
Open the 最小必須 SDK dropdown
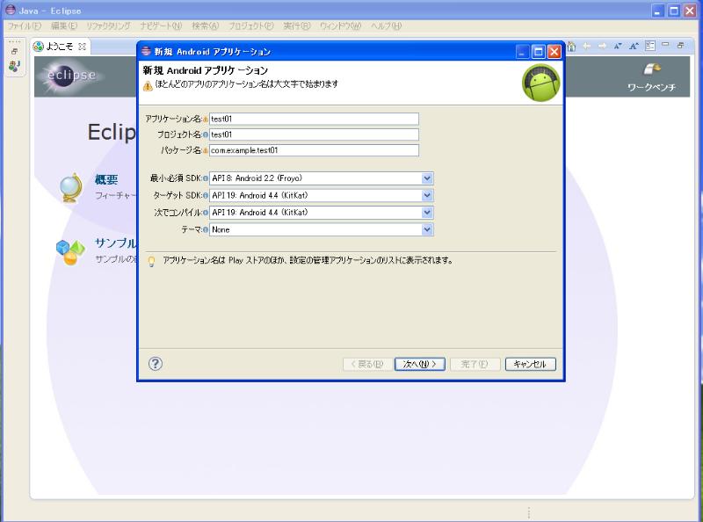click(427, 178)
